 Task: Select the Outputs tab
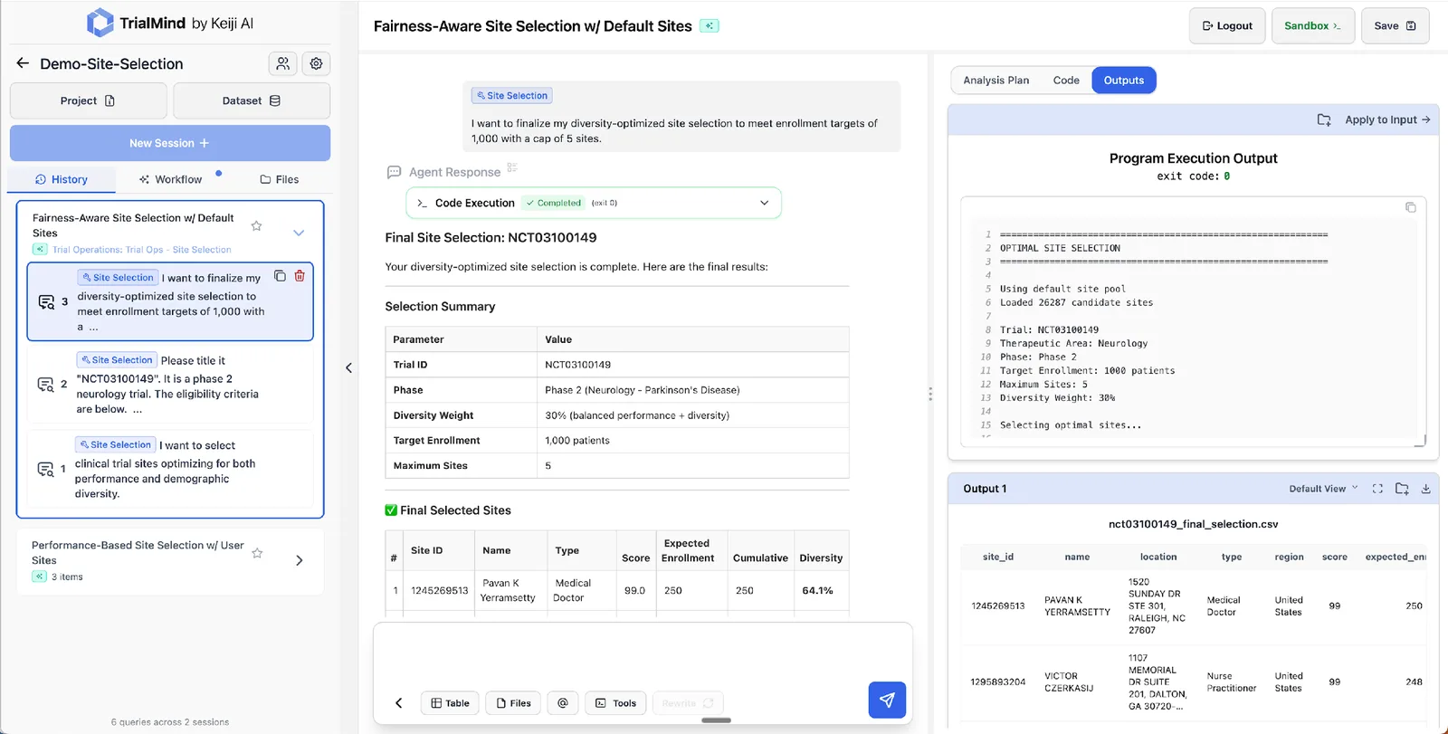pos(1124,81)
